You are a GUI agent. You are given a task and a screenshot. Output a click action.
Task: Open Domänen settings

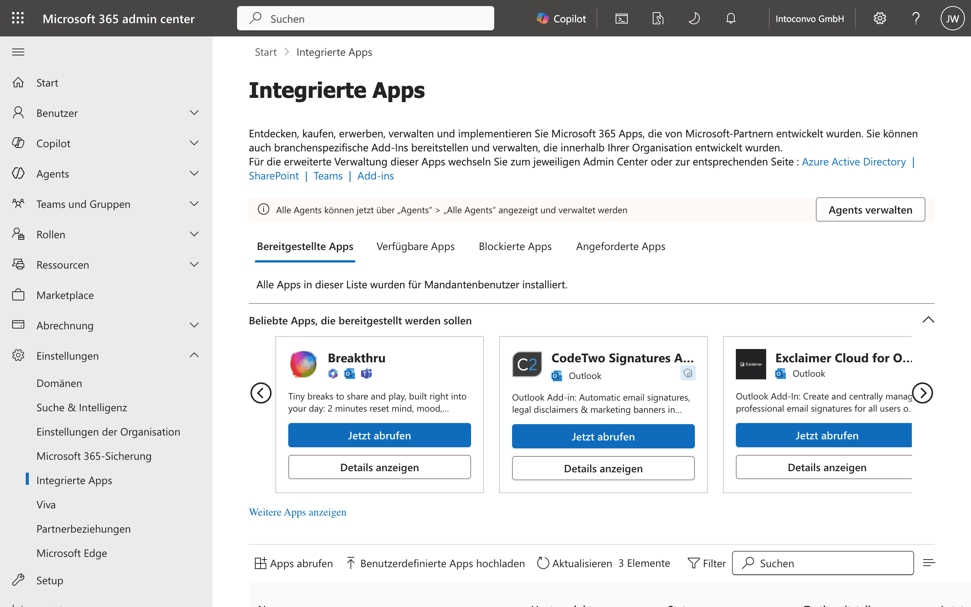point(60,383)
